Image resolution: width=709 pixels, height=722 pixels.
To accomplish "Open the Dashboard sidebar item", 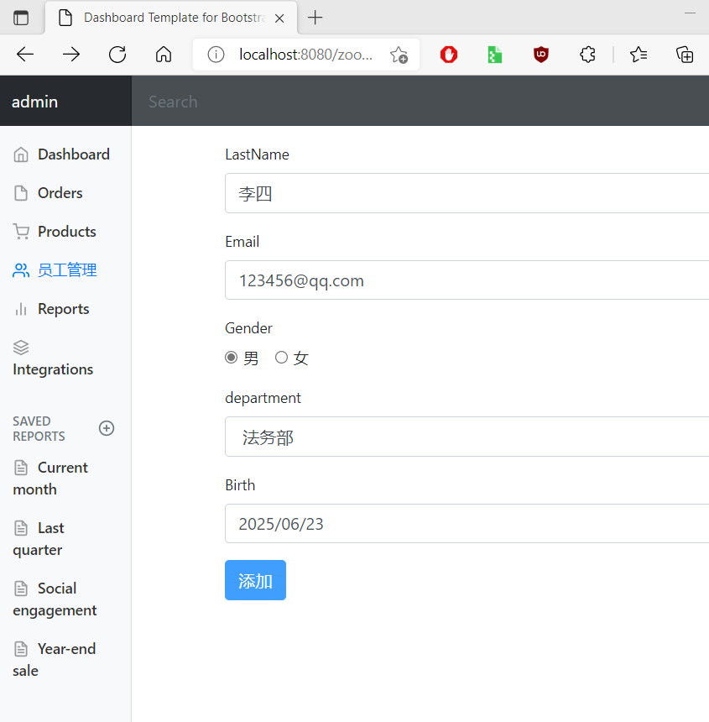I will coord(73,154).
